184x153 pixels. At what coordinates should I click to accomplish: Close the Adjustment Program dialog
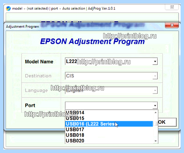point(172,25)
